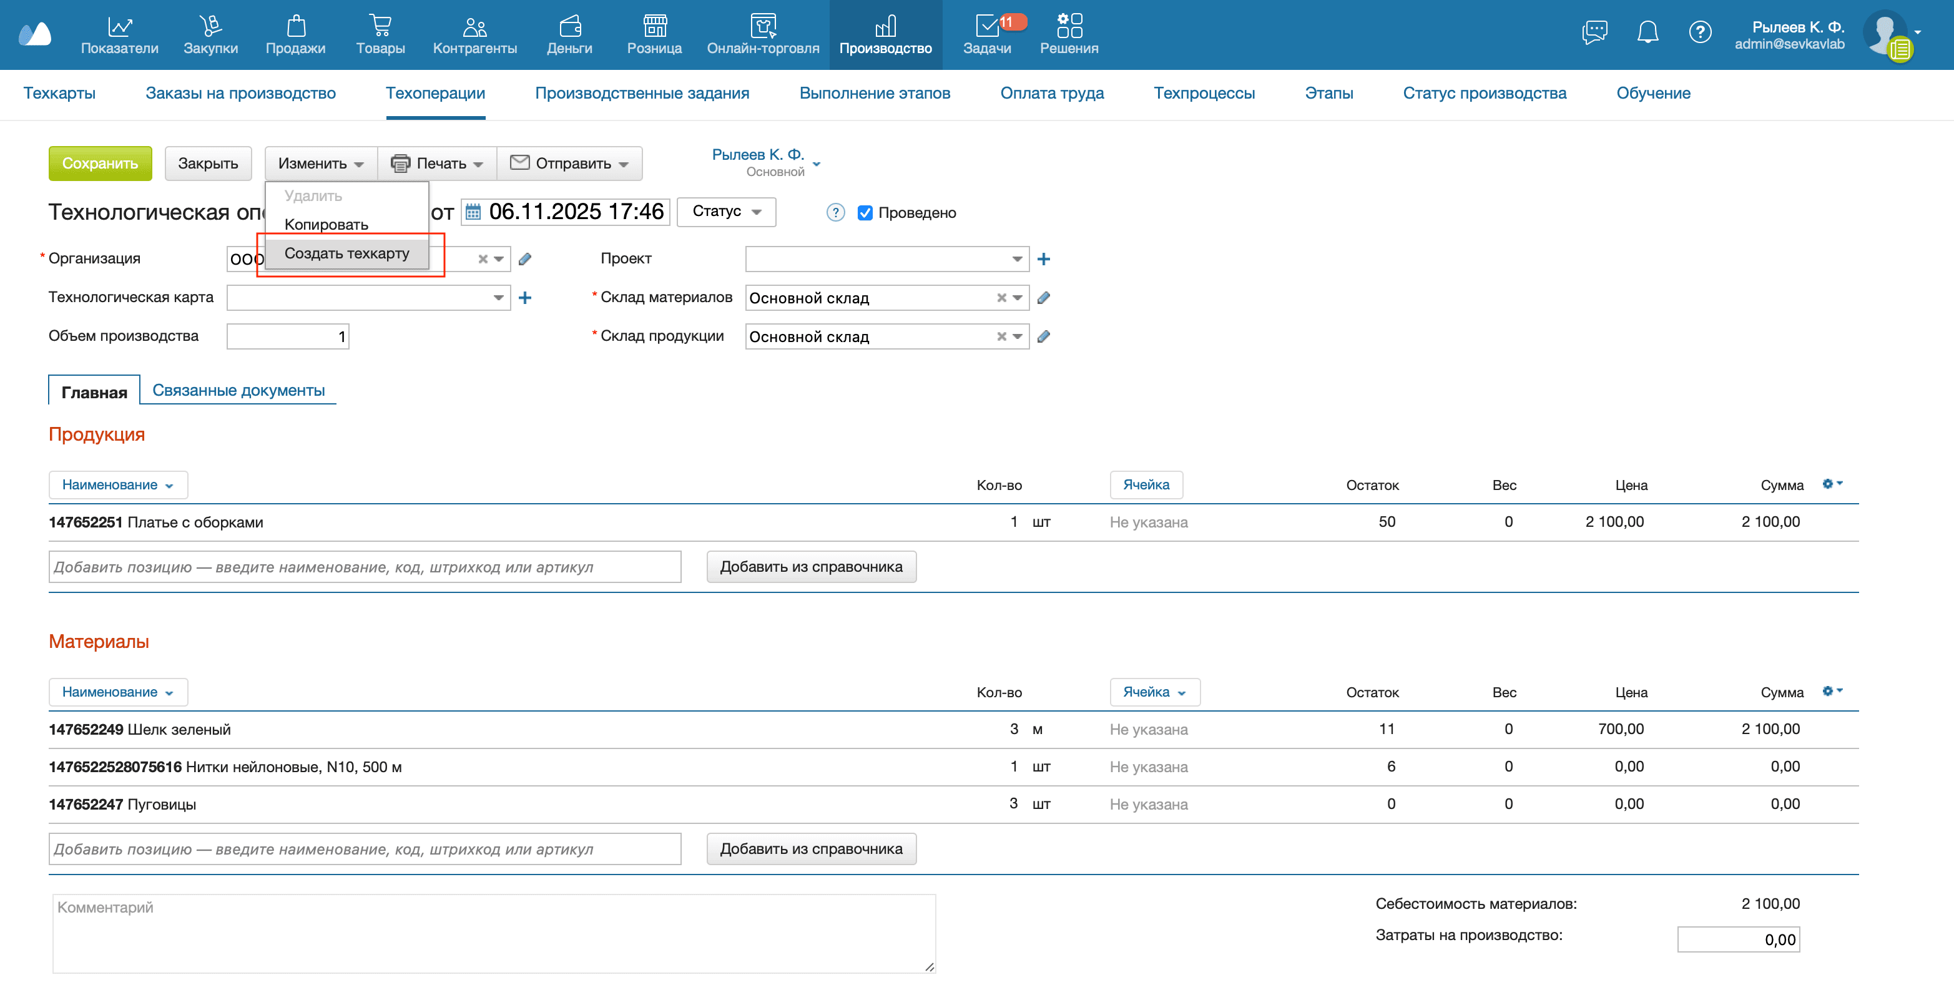Click Добавить из справочника under Продукция
Image resolution: width=1954 pixels, height=985 pixels.
811,566
